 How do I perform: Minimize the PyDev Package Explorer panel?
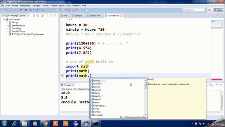point(51,15)
